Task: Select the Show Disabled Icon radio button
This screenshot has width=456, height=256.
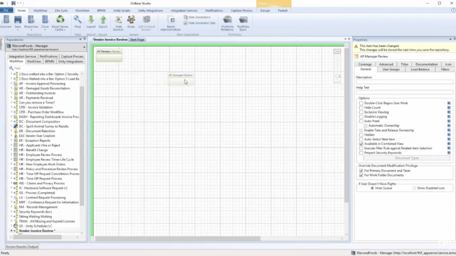Action: tap(414, 188)
